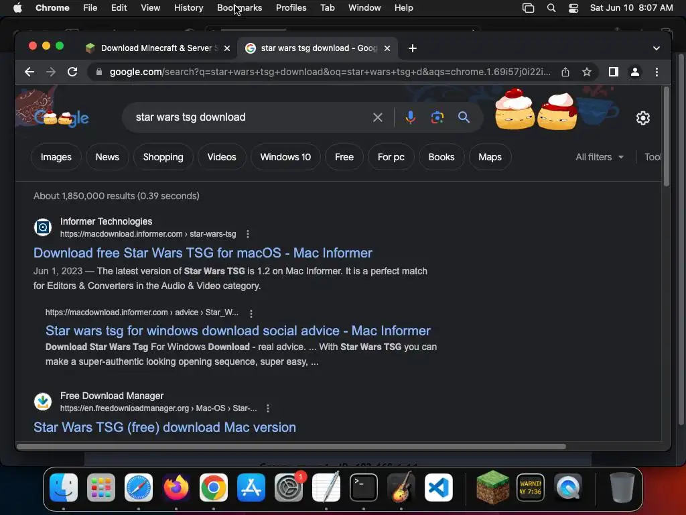Image resolution: width=686 pixels, height=515 pixels.
Task: Open Star Wars TSG (free) download Mac version
Action: point(165,427)
